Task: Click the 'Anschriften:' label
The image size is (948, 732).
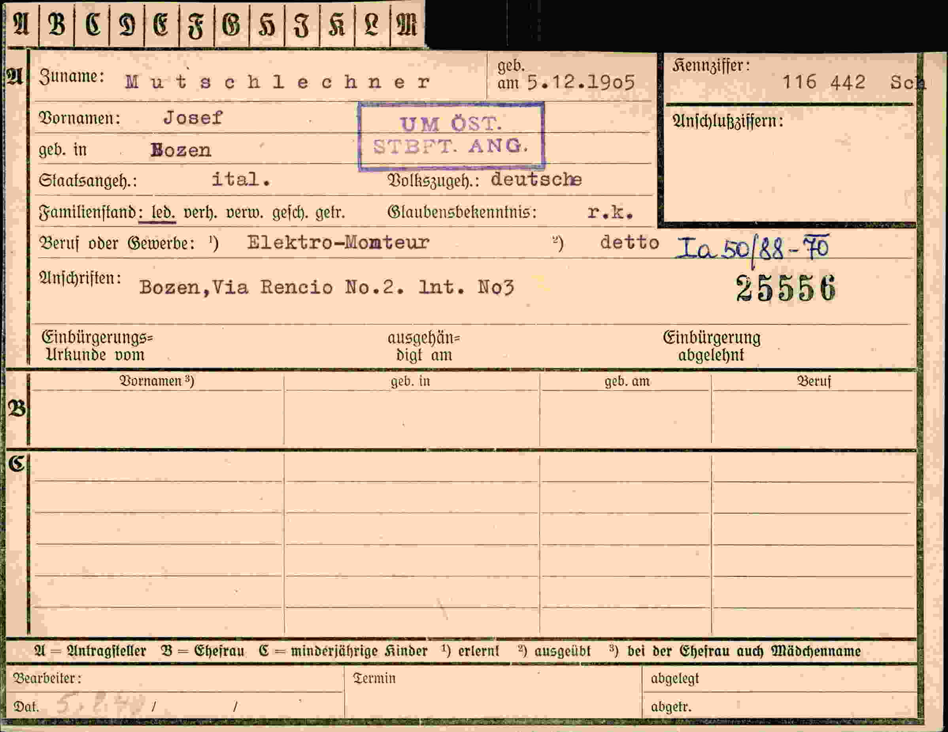Action: tap(80, 278)
